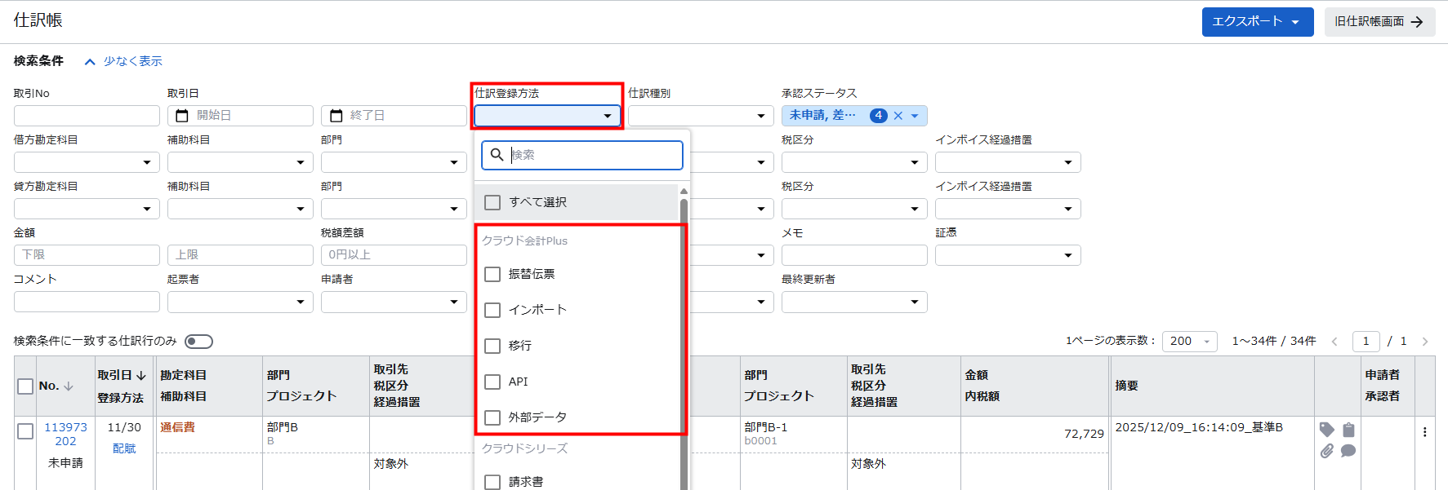Collapse search conditions via 少なく表示
This screenshot has width=1448, height=490.
coord(123,61)
